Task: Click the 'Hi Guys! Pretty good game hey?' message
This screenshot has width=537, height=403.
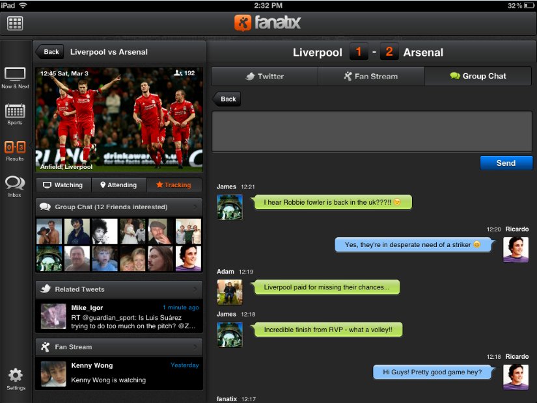Action: pos(434,372)
